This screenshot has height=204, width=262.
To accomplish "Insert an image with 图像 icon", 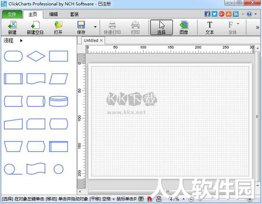I will click(184, 27).
